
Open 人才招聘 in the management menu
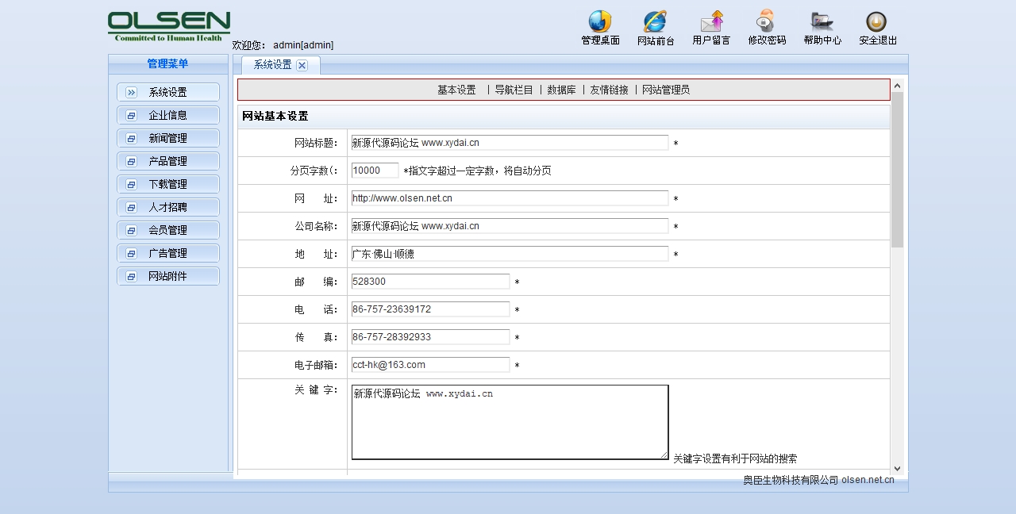tap(168, 208)
